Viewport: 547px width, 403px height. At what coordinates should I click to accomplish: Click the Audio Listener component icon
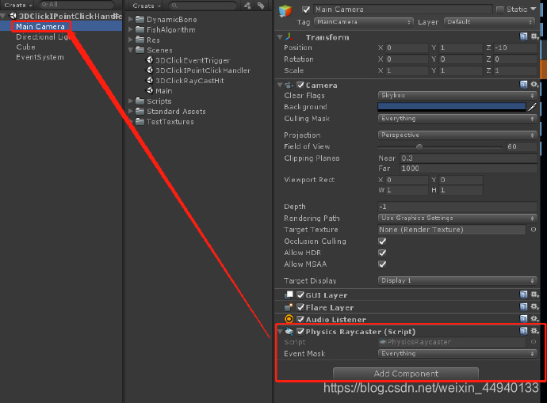(x=289, y=319)
